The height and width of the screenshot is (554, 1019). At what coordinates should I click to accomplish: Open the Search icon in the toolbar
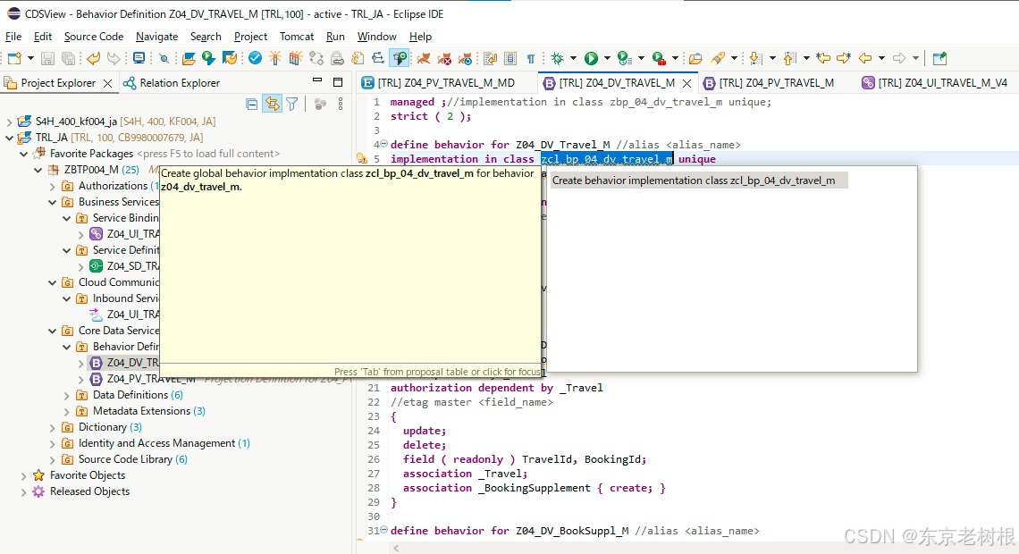[x=164, y=57]
